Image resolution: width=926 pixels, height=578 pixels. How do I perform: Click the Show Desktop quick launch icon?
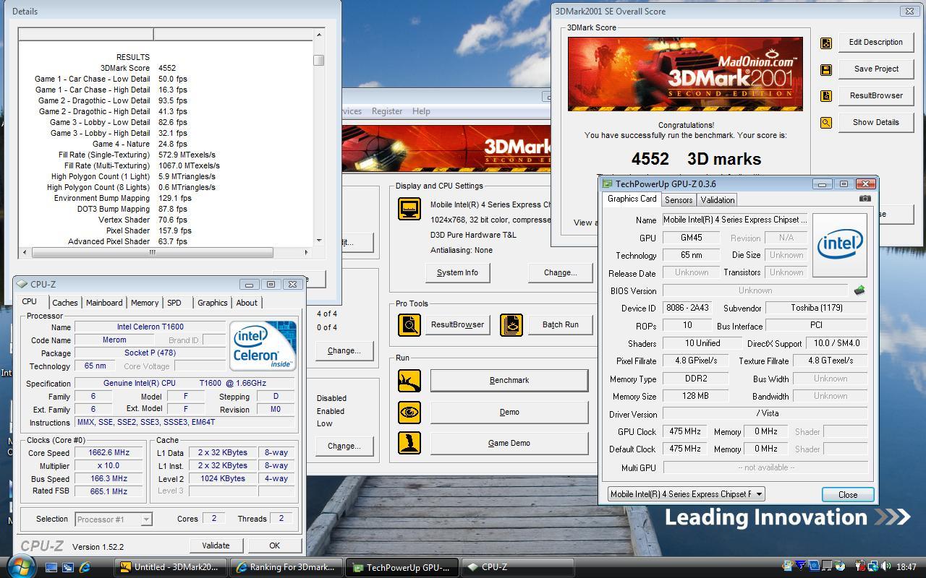[x=51, y=568]
